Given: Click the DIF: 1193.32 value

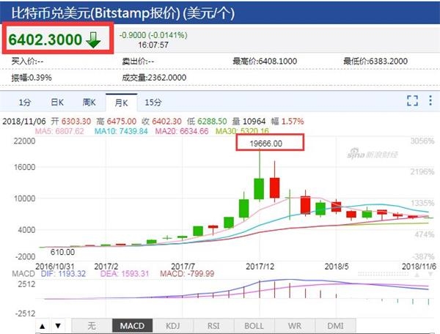Looking at the screenshot, I should (x=63, y=273).
